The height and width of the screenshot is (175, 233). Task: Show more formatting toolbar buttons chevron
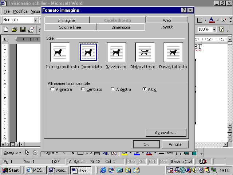click(x=230, y=20)
